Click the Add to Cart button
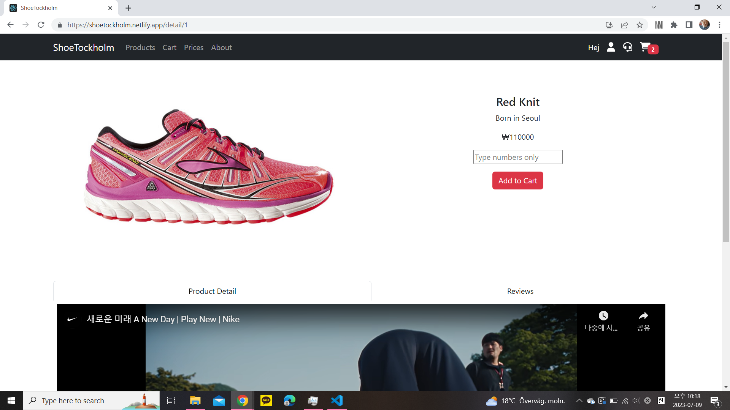 tap(518, 181)
